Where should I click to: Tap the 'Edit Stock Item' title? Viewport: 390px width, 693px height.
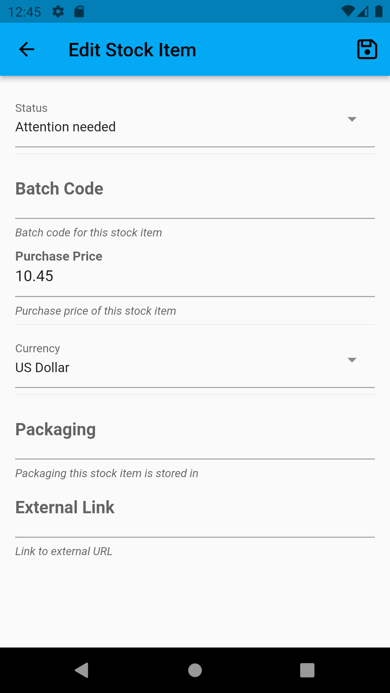coord(132,50)
